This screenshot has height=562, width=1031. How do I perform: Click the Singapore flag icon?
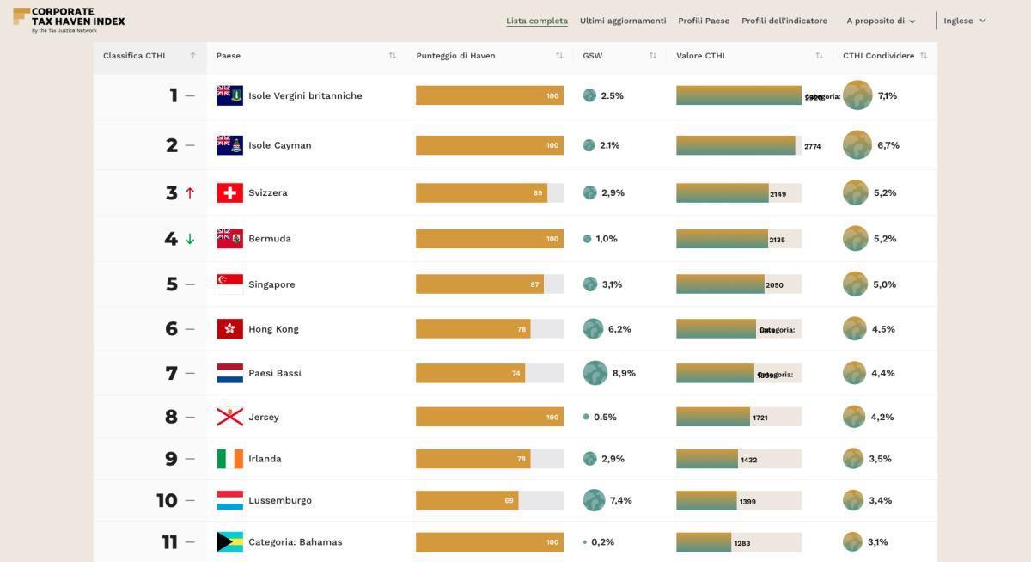click(x=229, y=284)
